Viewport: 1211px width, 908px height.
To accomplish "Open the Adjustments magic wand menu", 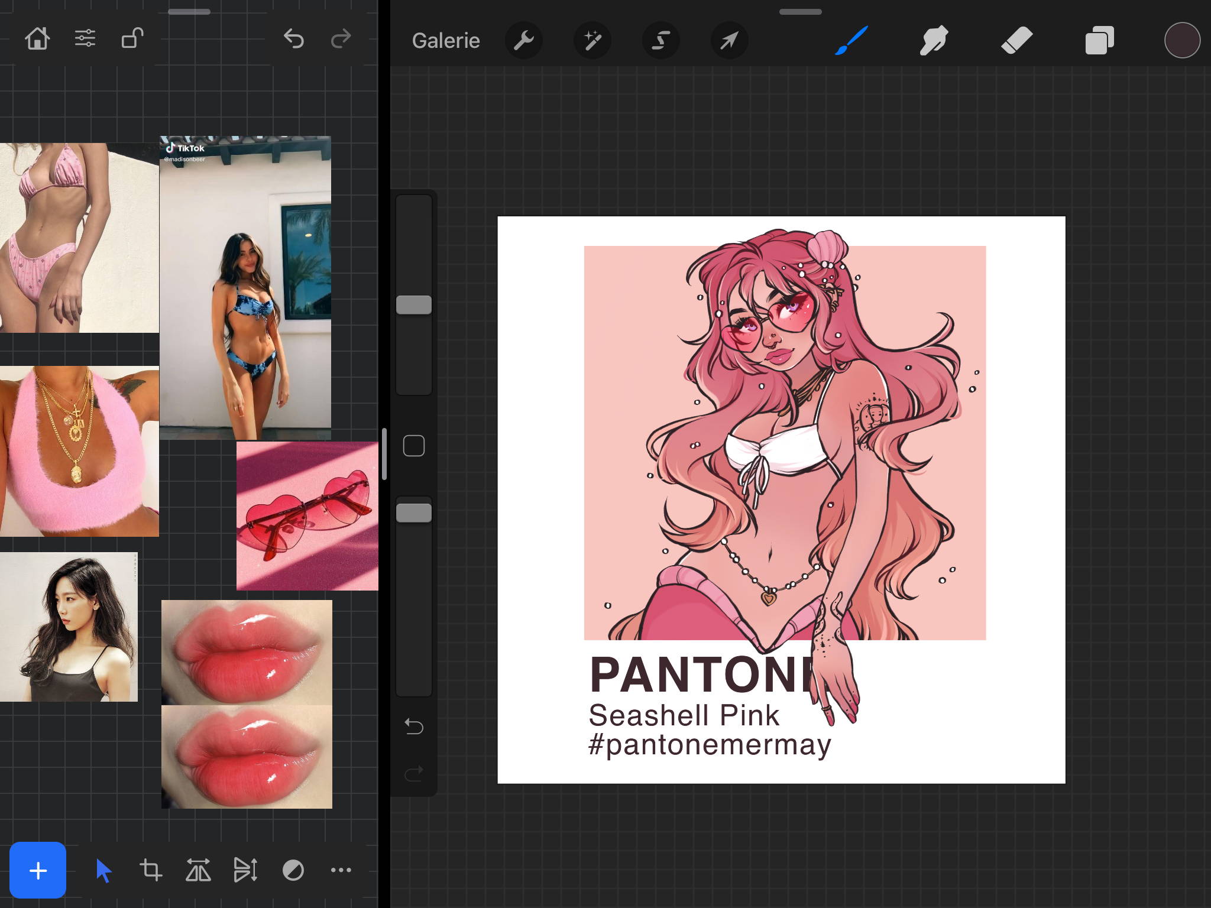I will pos(592,40).
